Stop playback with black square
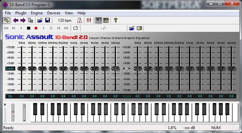 pos(29,28)
